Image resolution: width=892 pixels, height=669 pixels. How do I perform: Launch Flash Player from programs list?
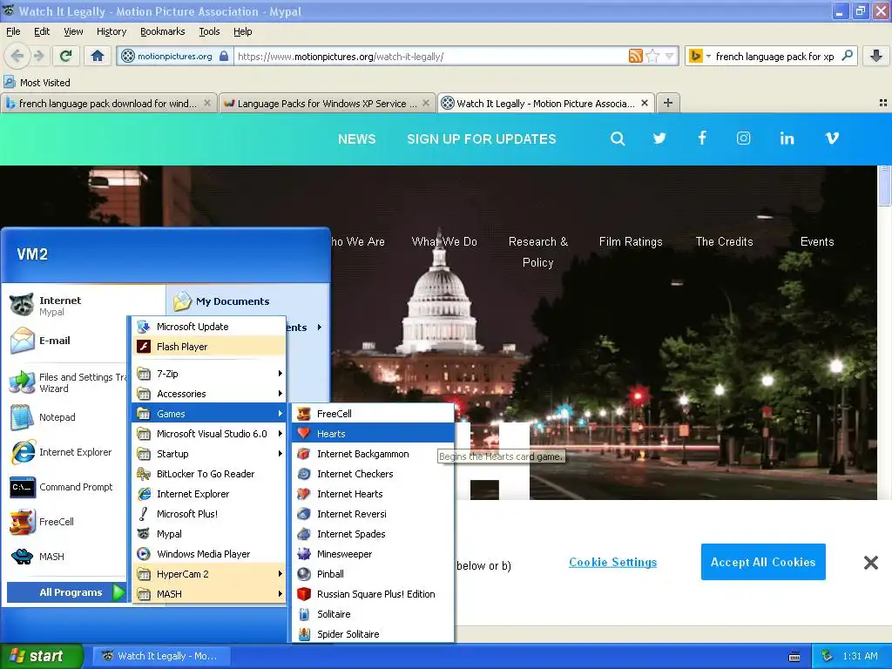pyautogui.click(x=209, y=347)
